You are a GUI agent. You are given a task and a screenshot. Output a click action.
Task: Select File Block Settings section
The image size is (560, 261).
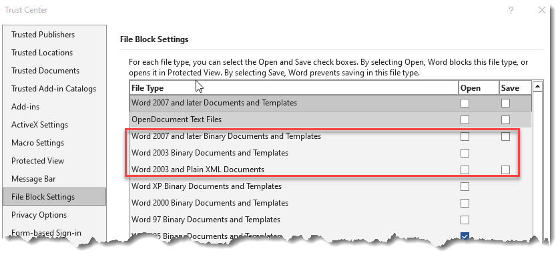[54, 197]
